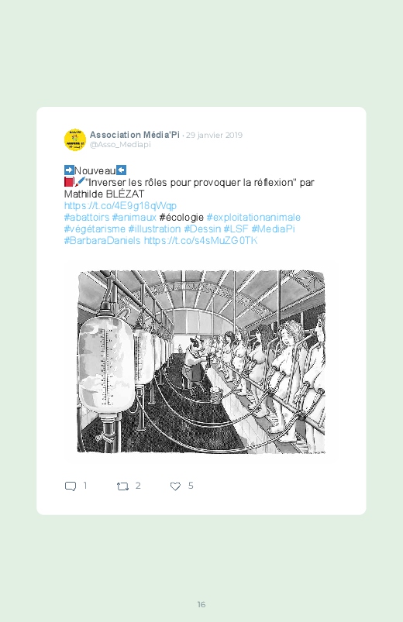Open the Association Média'Pi account name
Image resolution: width=403 pixels, height=622 pixels.
(135, 135)
